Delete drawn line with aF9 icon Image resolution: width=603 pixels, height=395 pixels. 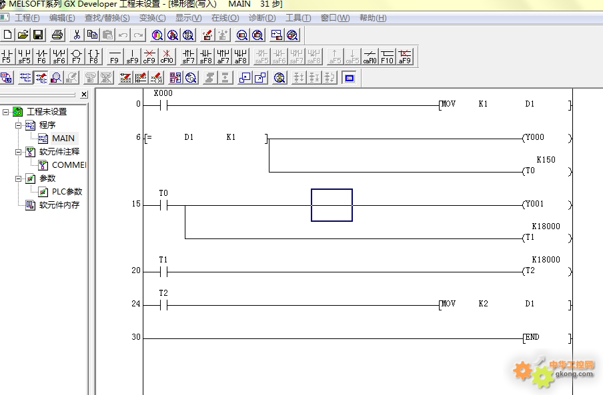pos(405,57)
